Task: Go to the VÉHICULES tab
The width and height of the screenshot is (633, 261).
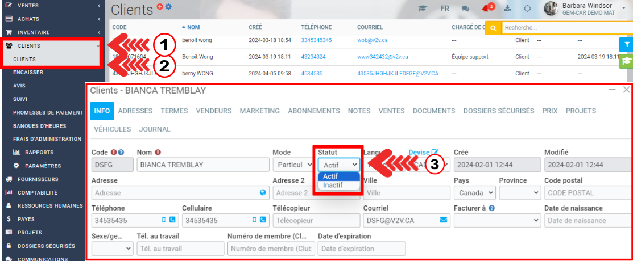Action: click(112, 129)
